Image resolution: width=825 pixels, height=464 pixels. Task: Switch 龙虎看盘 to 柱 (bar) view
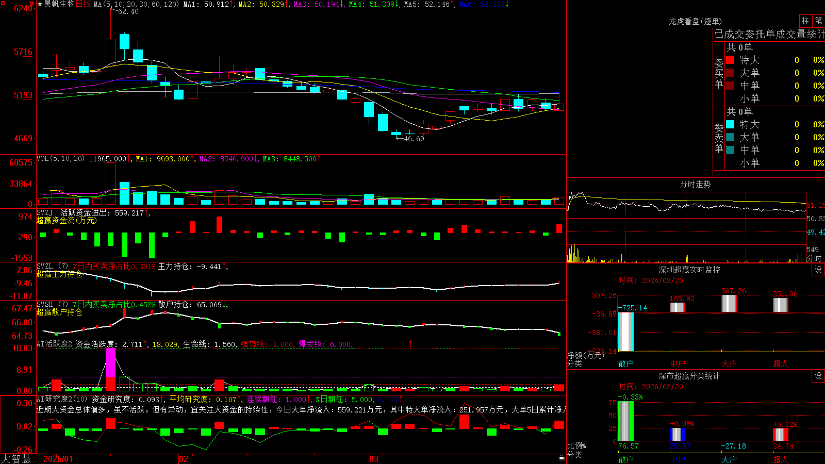coord(805,21)
